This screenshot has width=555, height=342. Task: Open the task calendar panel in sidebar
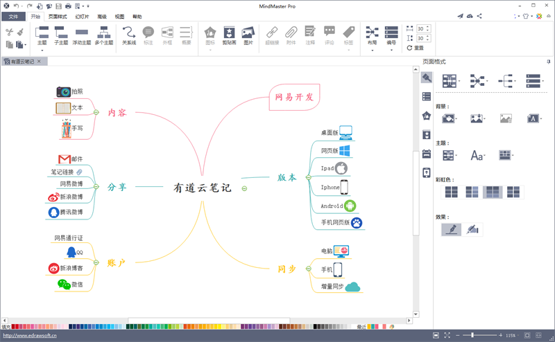pos(427,154)
